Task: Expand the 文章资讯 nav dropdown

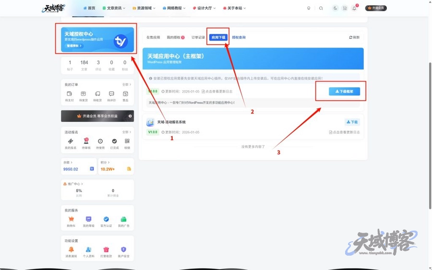Action: tap(114, 8)
